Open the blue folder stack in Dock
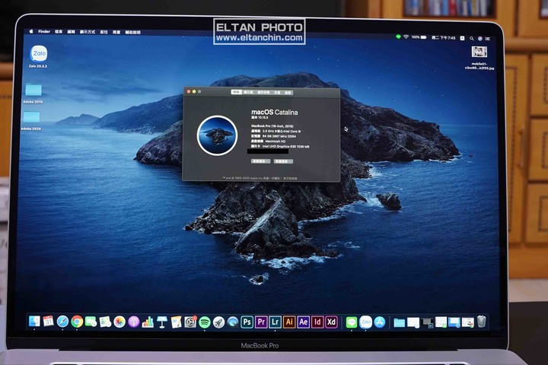 click(399, 322)
